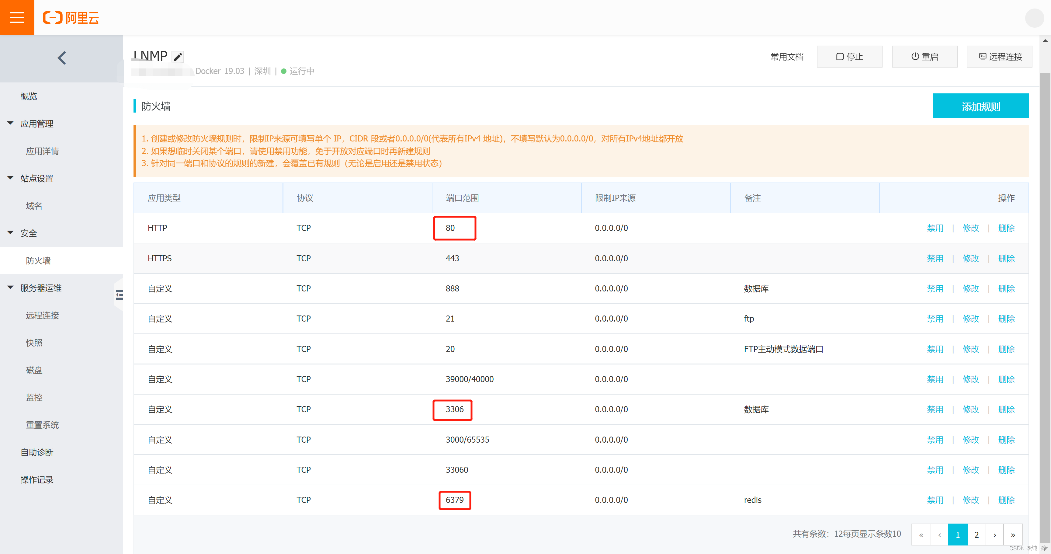This screenshot has height=554, width=1051.
Task: Open 快照 page
Action: [x=34, y=343]
